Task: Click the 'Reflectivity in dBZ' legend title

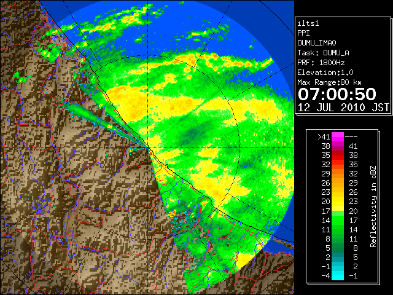Action: pos(373,206)
